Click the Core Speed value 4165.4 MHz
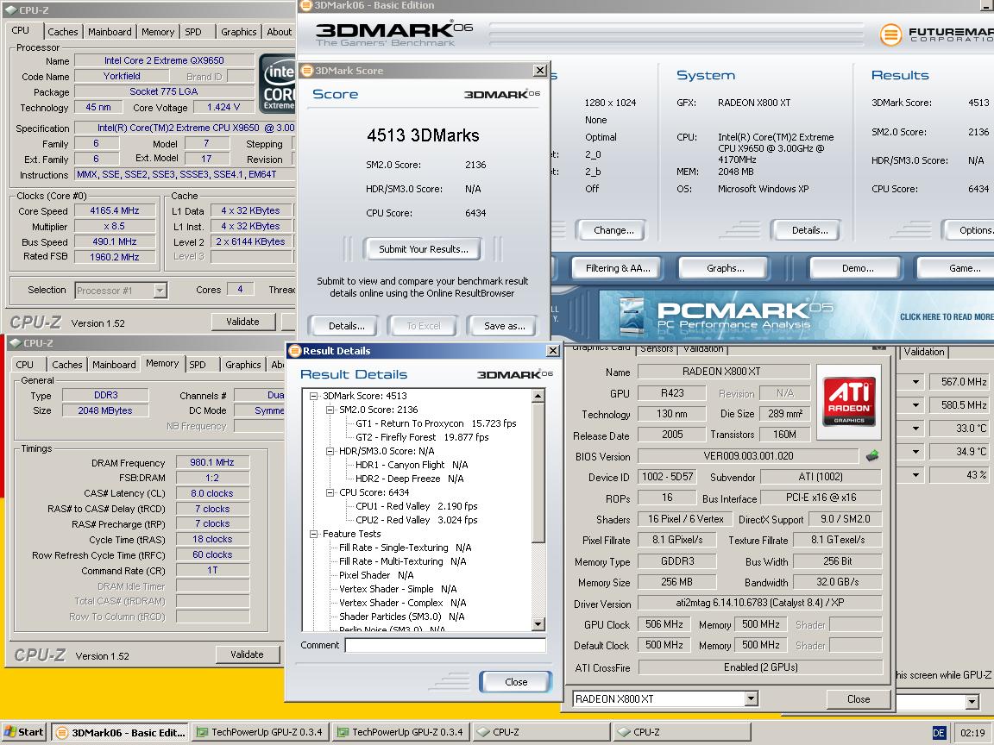This screenshot has height=745, width=994. click(x=114, y=211)
